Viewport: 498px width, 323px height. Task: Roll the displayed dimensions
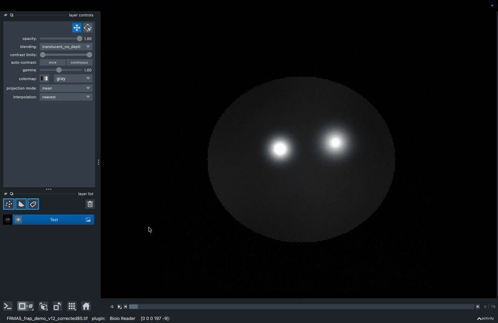[43, 306]
